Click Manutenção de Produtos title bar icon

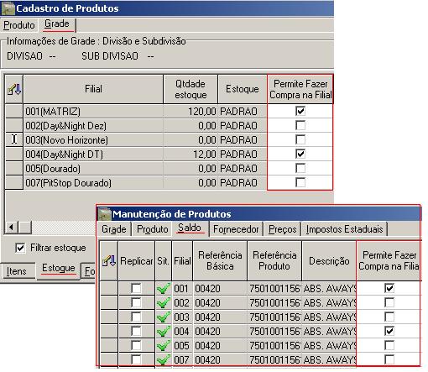tap(105, 214)
